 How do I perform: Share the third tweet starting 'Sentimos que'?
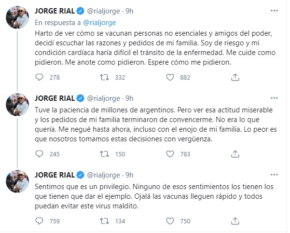coord(235,221)
